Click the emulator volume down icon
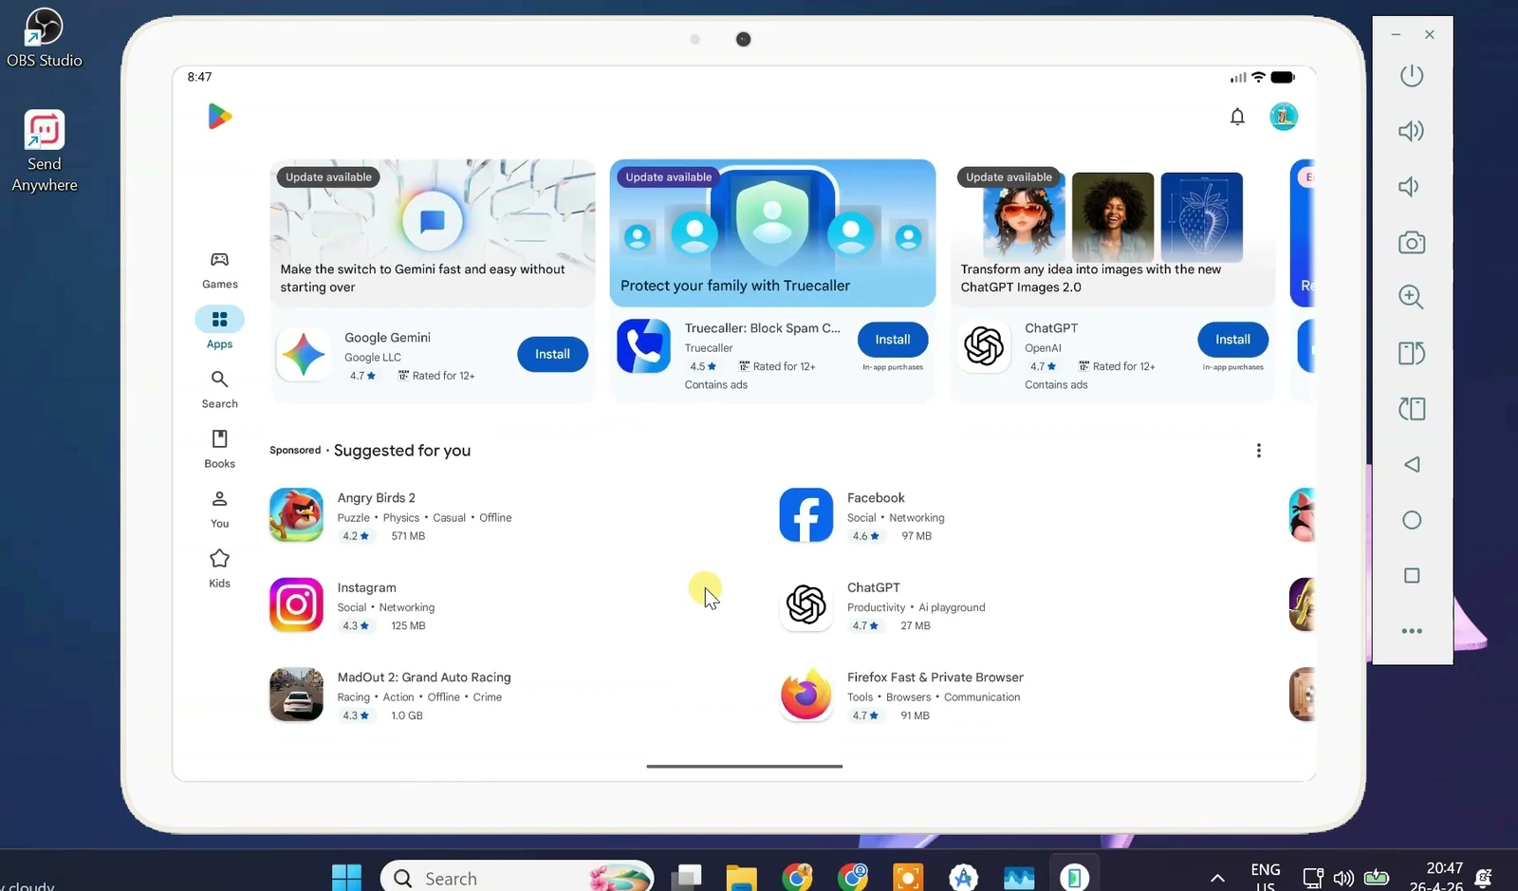 click(1412, 187)
